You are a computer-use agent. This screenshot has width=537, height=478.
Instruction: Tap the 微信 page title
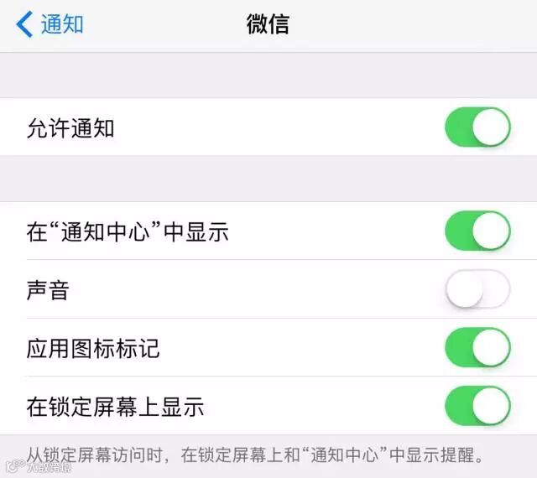coord(268,24)
